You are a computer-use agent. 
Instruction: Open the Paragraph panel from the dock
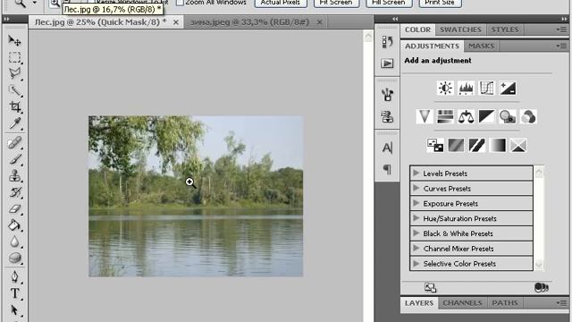point(387,169)
